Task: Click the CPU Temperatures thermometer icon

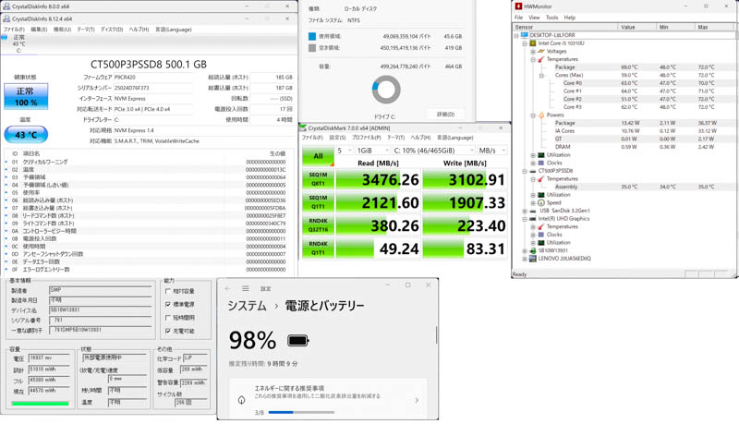Action: pyautogui.click(x=541, y=59)
